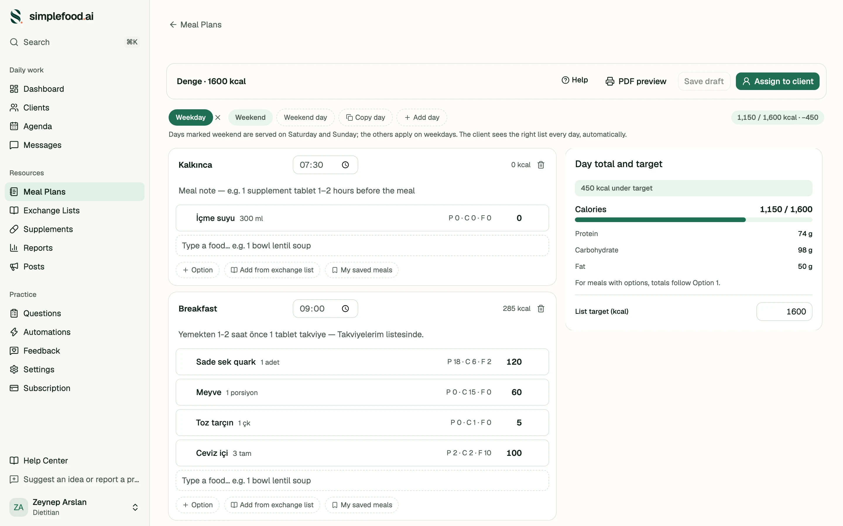The height and width of the screenshot is (526, 843).
Task: Click the Supplements pill icon
Action: pos(14,229)
